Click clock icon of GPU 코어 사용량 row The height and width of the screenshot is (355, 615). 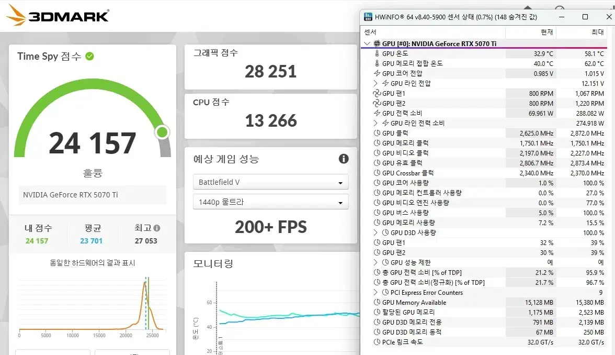click(377, 183)
